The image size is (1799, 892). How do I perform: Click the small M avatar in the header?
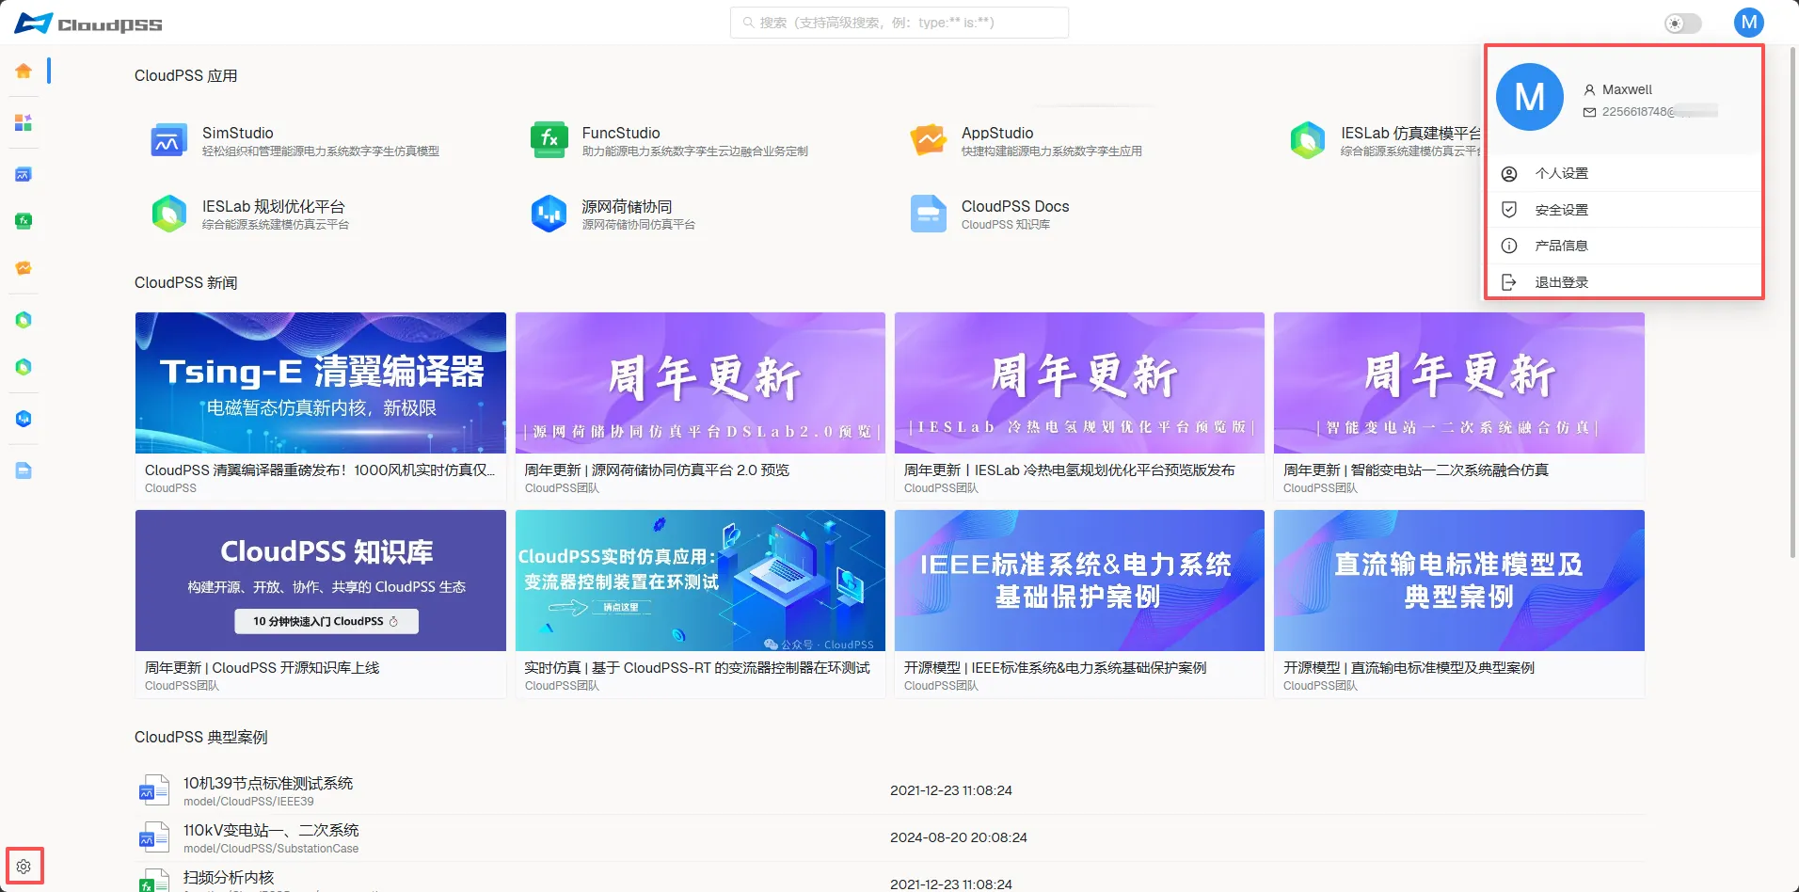coord(1749,23)
